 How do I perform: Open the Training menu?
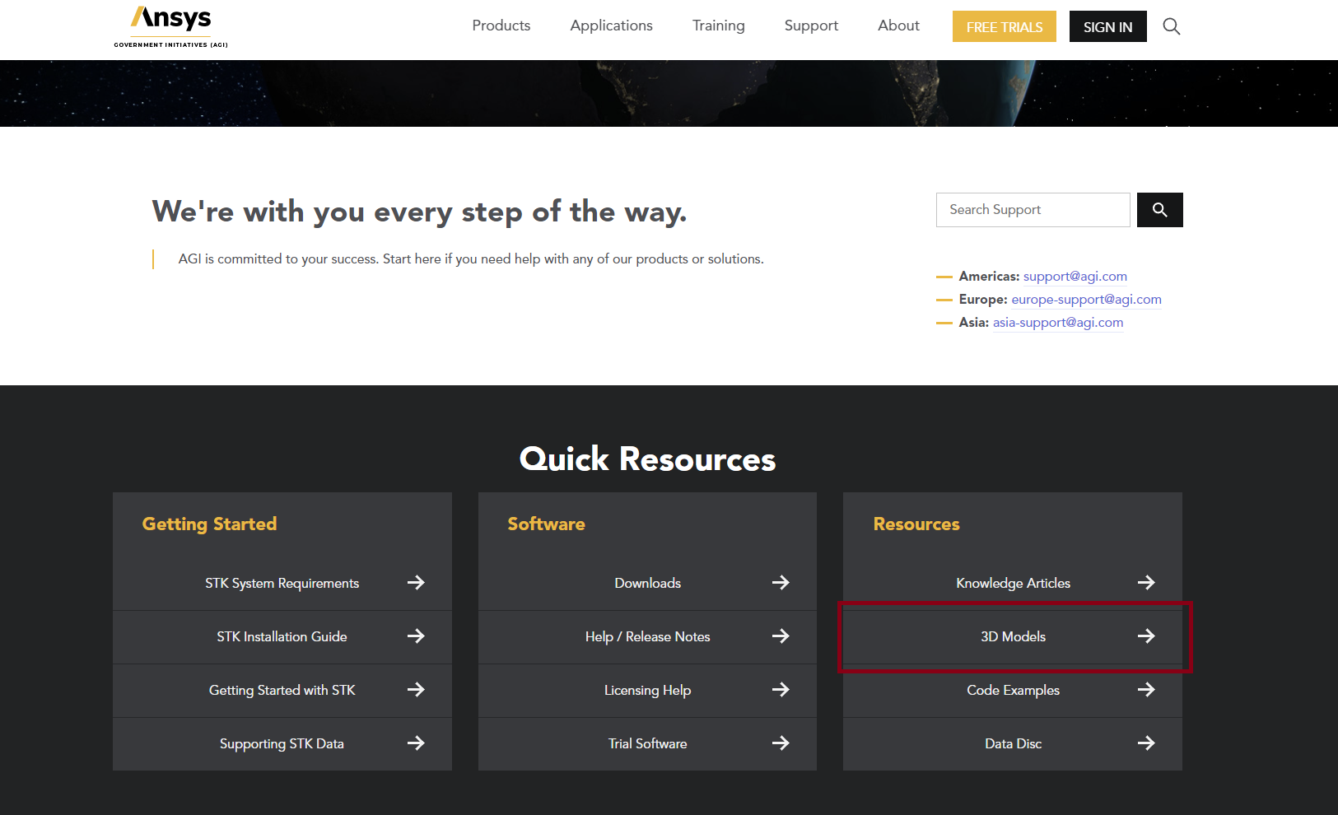(718, 26)
